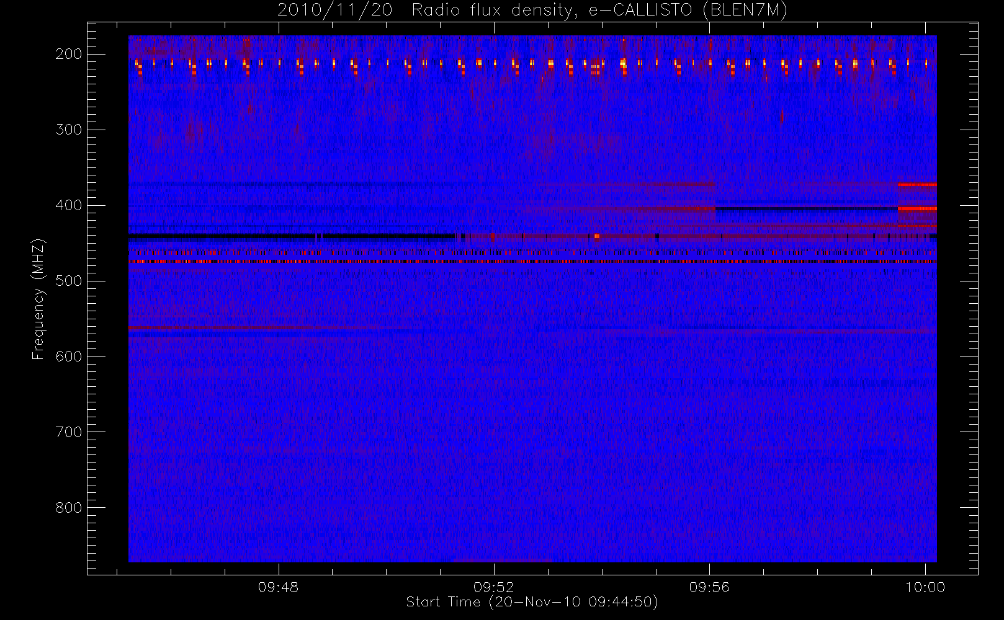This screenshot has width=1004, height=620.
Task: Click the date "2010/11/20" in the title
Action: click(334, 11)
